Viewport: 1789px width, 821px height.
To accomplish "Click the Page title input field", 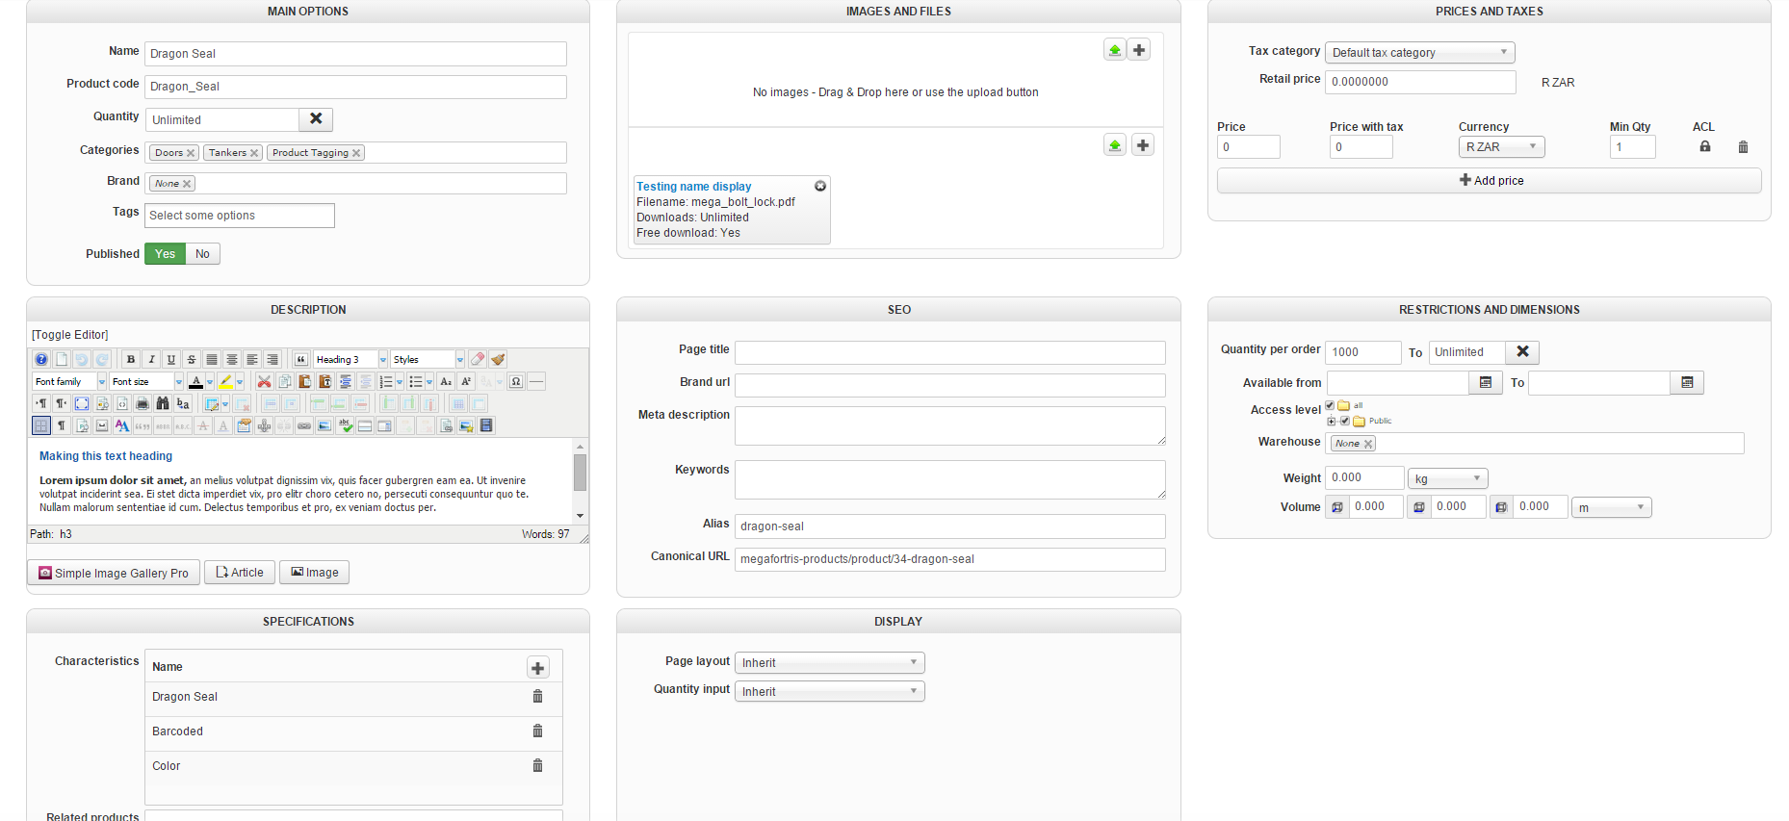I will pos(950,353).
